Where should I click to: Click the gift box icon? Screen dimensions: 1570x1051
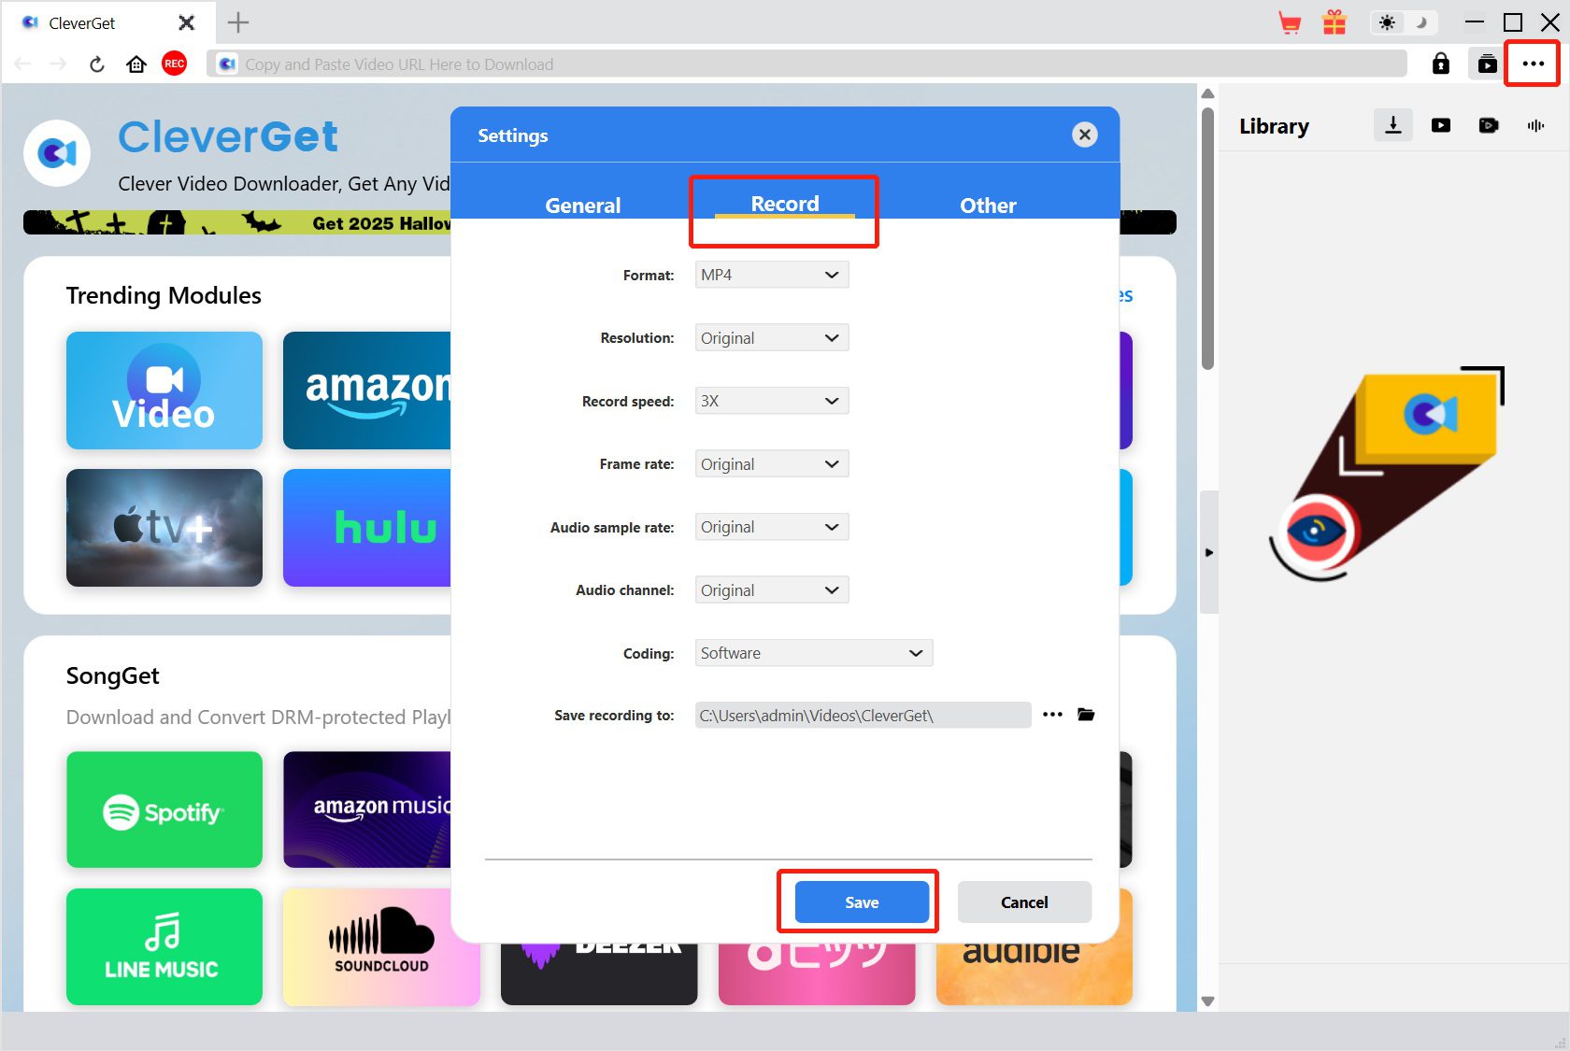pyautogui.click(x=1334, y=22)
